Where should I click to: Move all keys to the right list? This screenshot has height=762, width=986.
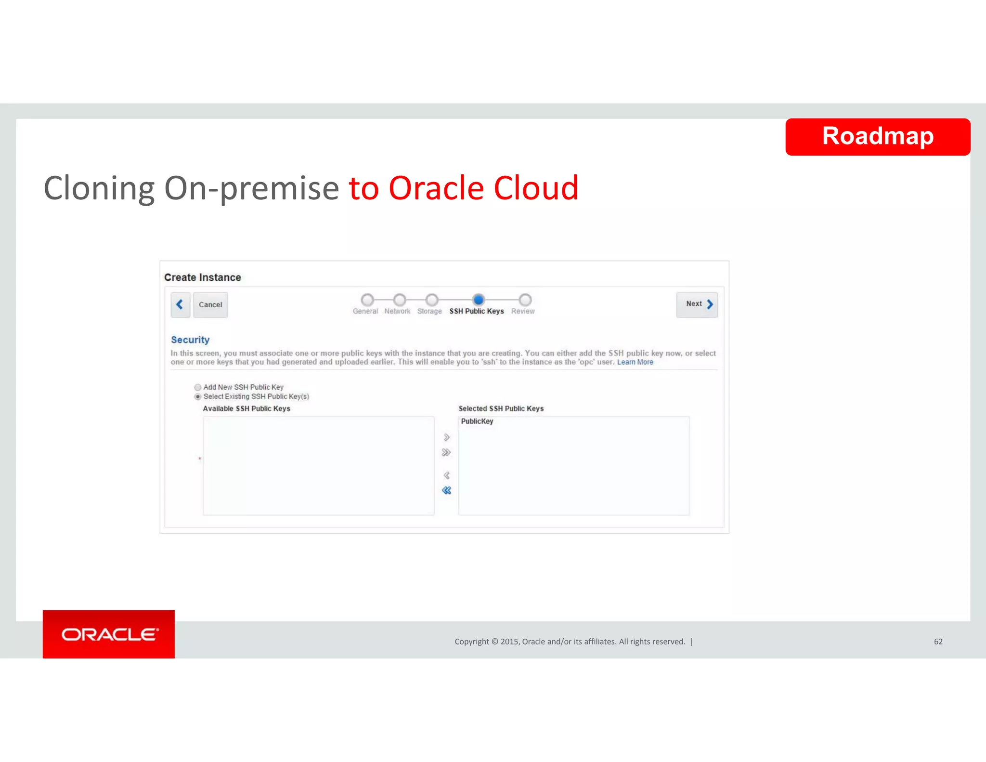point(446,452)
